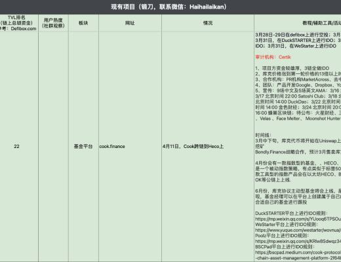This screenshot has width=341, height=262.
Task: Click the line "5、宣传: 9场中文及5场英文AMA"
Action: (x=298, y=90)
